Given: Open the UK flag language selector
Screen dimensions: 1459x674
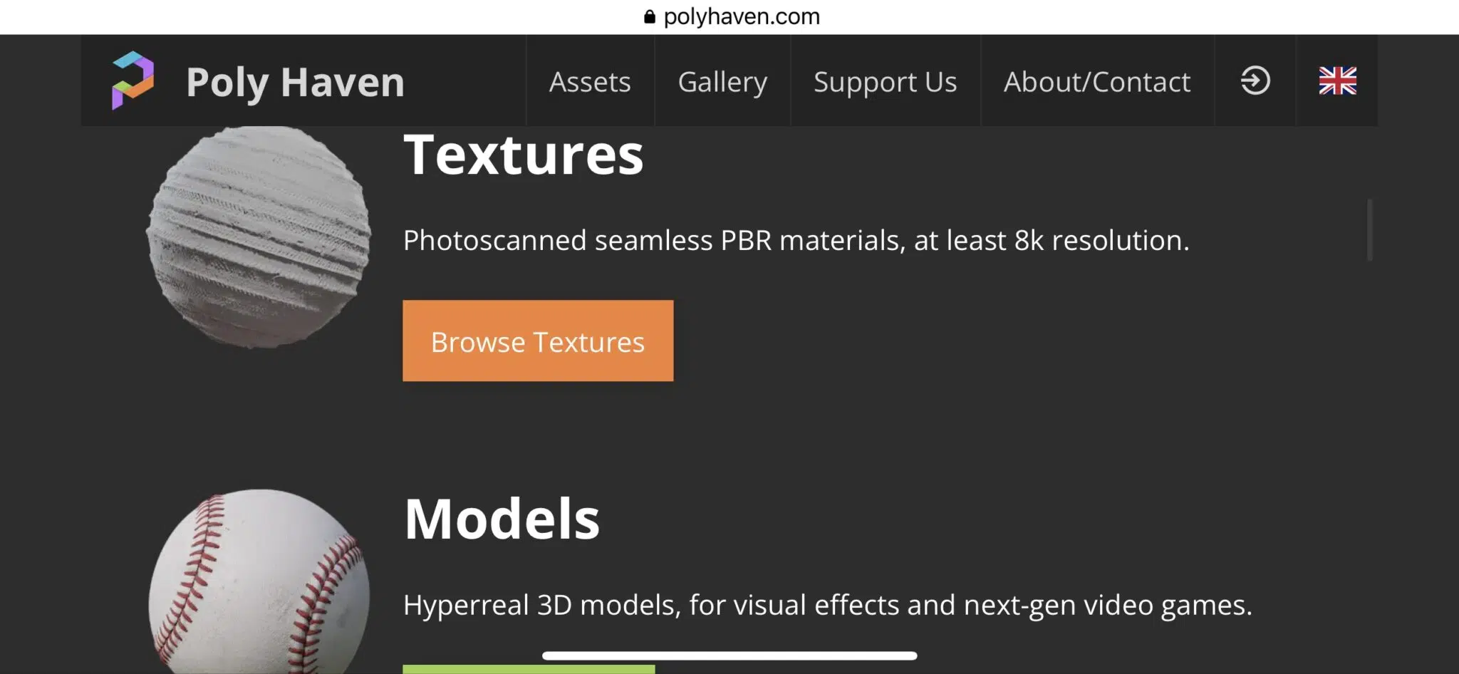Looking at the screenshot, I should point(1337,81).
